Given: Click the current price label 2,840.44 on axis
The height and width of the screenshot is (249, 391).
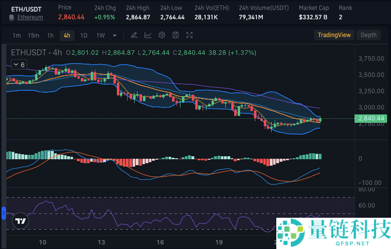Looking at the screenshot, I should coord(371,119).
